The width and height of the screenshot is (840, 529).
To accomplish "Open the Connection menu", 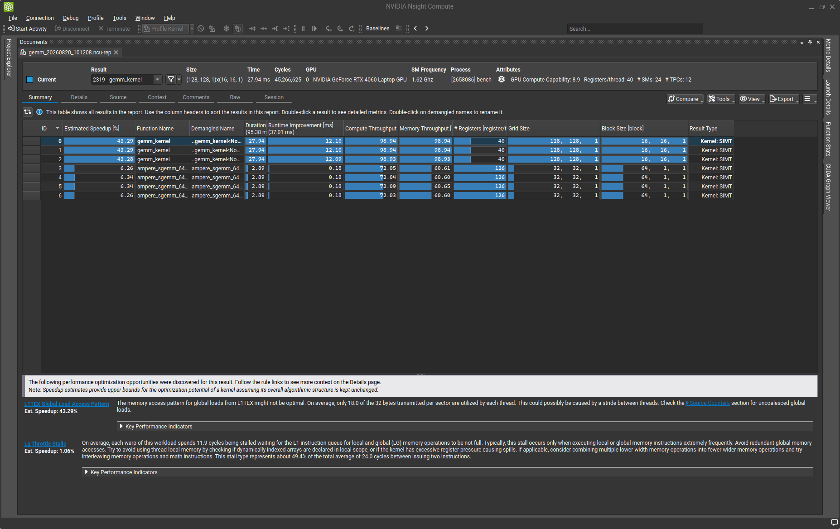I will click(40, 18).
